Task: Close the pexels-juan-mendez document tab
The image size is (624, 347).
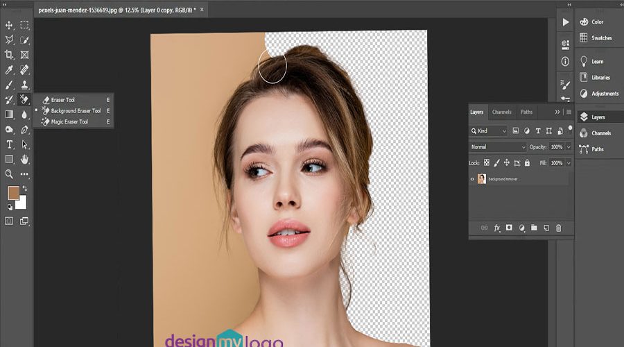Action: (202, 10)
